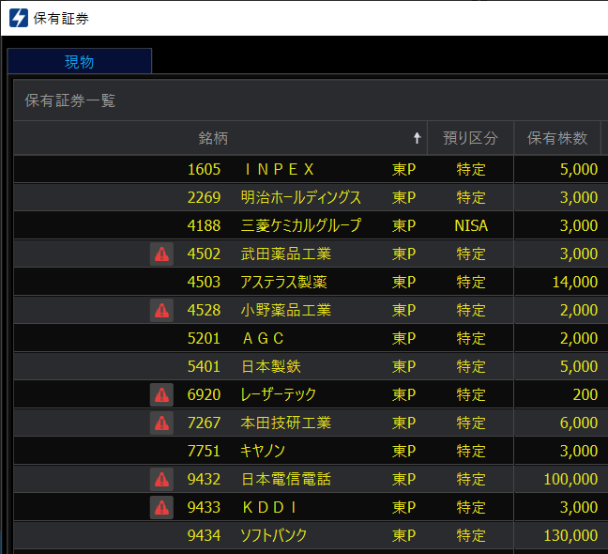The width and height of the screenshot is (608, 554).
Task: Toggle sort arrow in 銘柄 column header
Action: 418,138
